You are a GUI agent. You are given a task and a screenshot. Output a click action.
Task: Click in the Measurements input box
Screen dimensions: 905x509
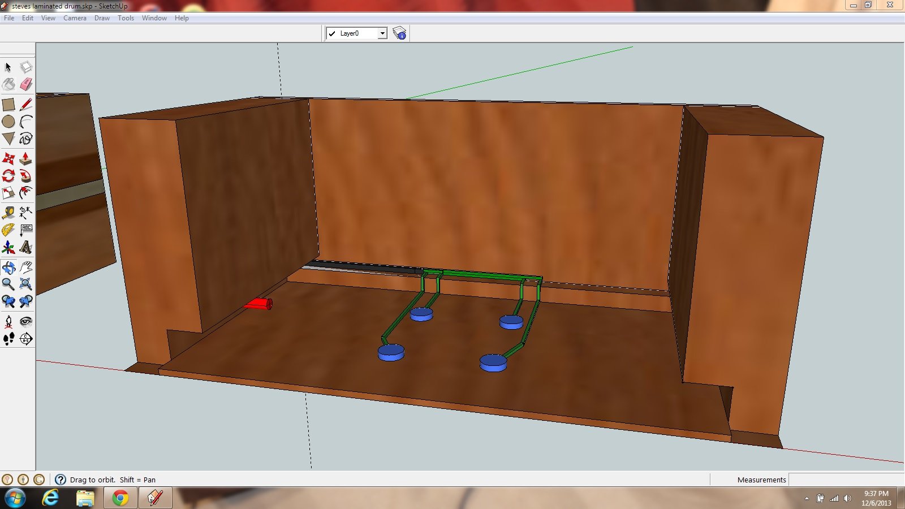[846, 480]
